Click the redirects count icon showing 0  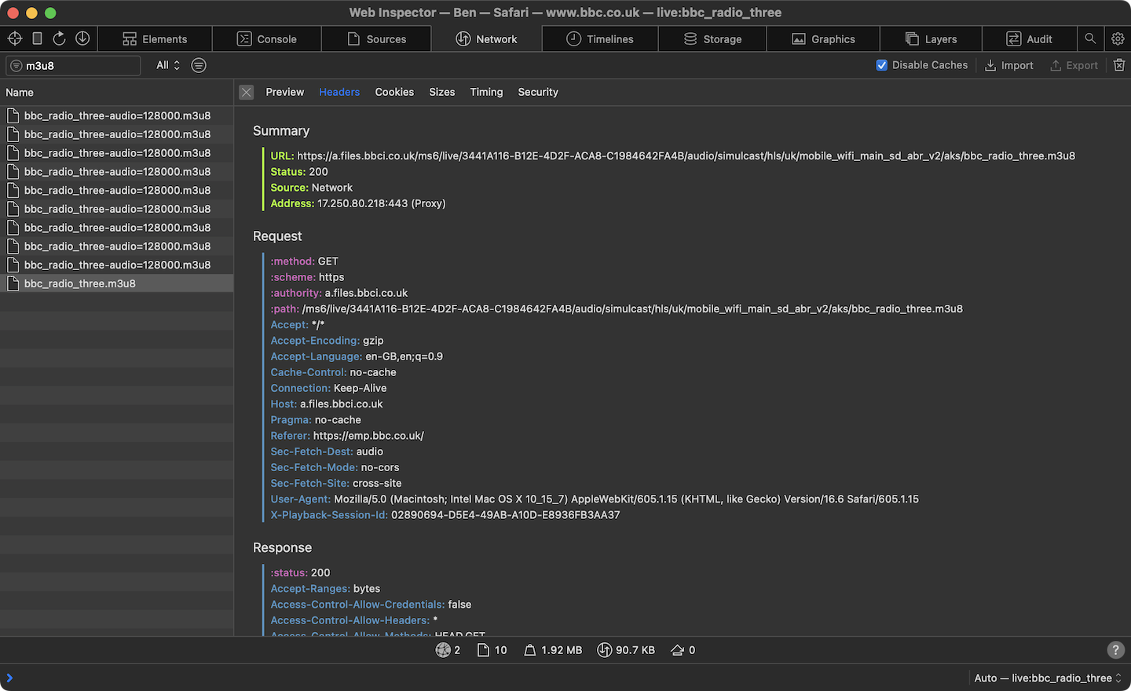(678, 650)
